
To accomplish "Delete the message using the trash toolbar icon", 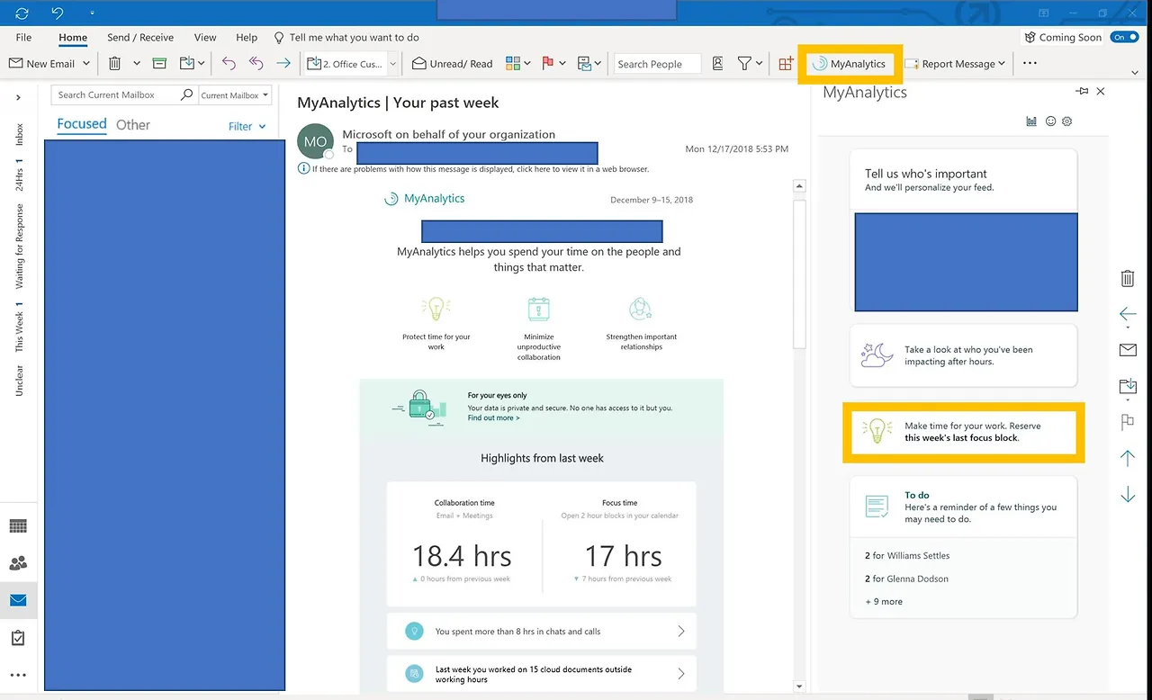I will [114, 64].
